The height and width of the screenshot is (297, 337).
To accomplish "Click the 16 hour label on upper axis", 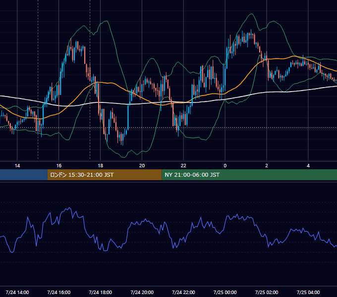I will click(58, 166).
